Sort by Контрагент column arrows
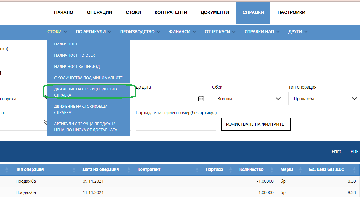Image resolution: width=360 pixels, height=197 pixels. click(x=197, y=170)
